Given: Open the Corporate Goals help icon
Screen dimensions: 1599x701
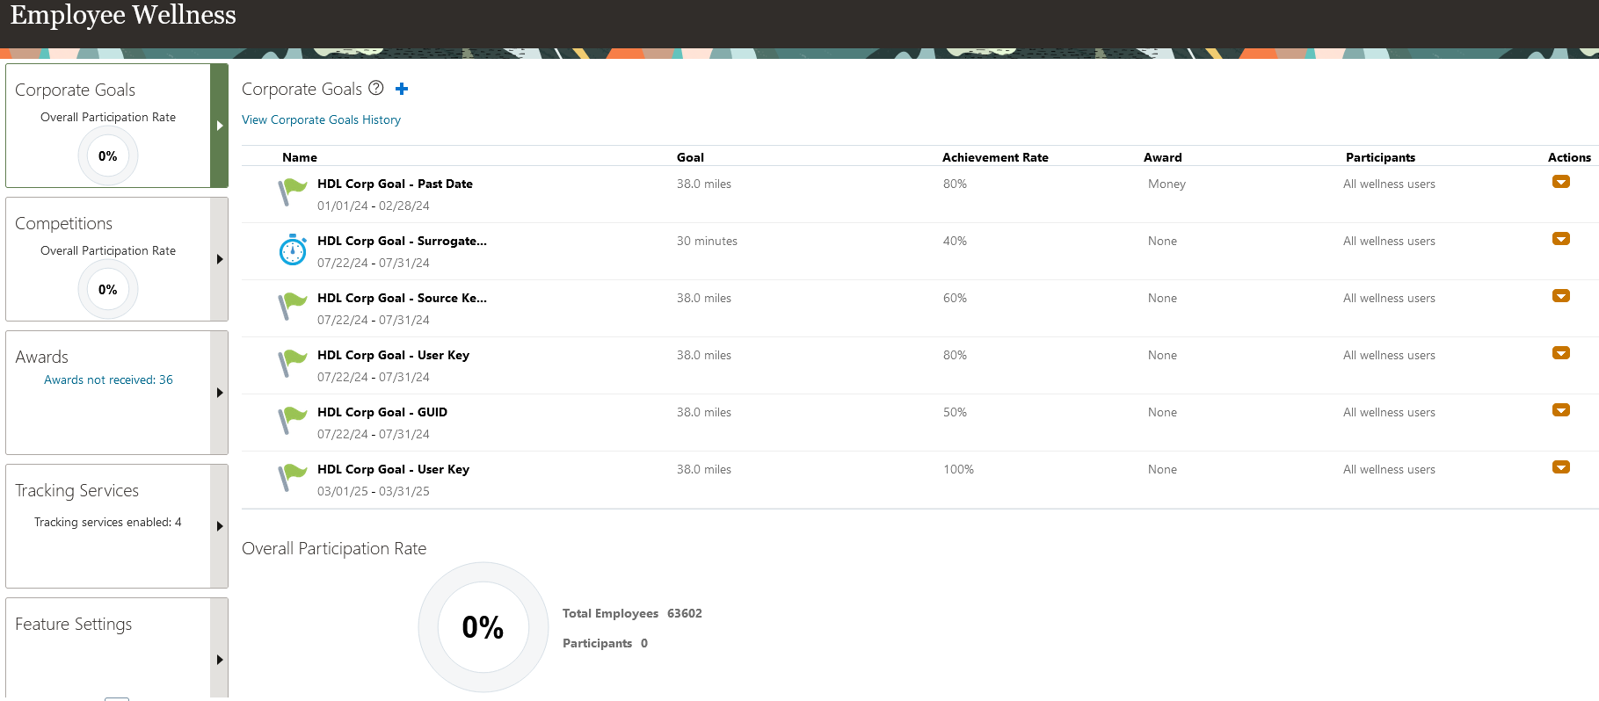Looking at the screenshot, I should coord(376,88).
